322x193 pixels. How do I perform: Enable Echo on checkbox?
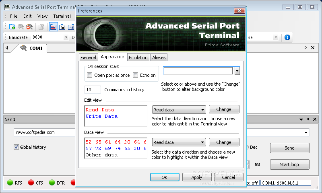click(135, 75)
